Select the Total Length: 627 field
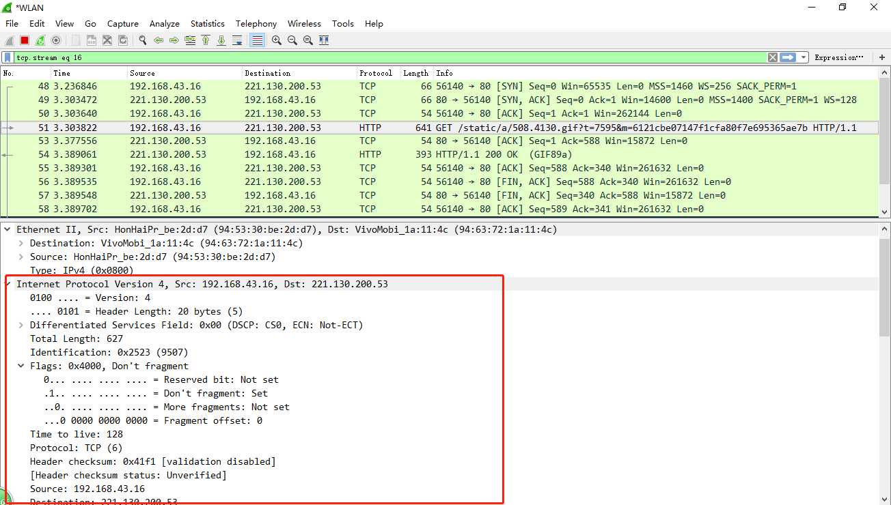Screen dimensions: 891x505 (77, 338)
